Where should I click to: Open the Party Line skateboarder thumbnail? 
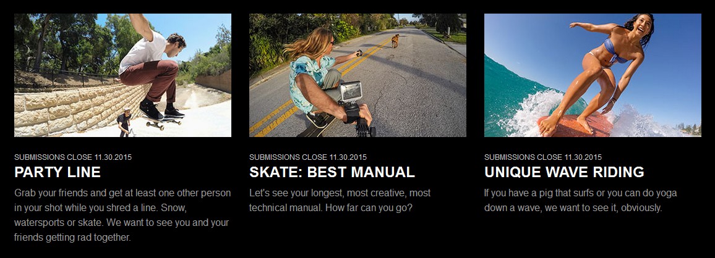tap(122, 75)
